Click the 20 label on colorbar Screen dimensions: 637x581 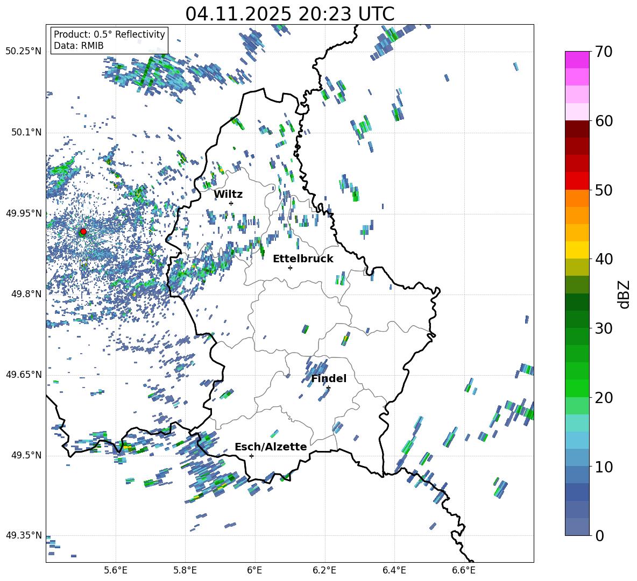(604, 397)
